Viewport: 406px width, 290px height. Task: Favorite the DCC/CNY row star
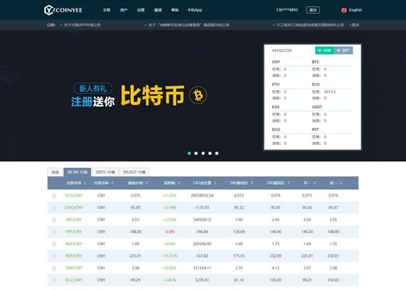(54, 280)
